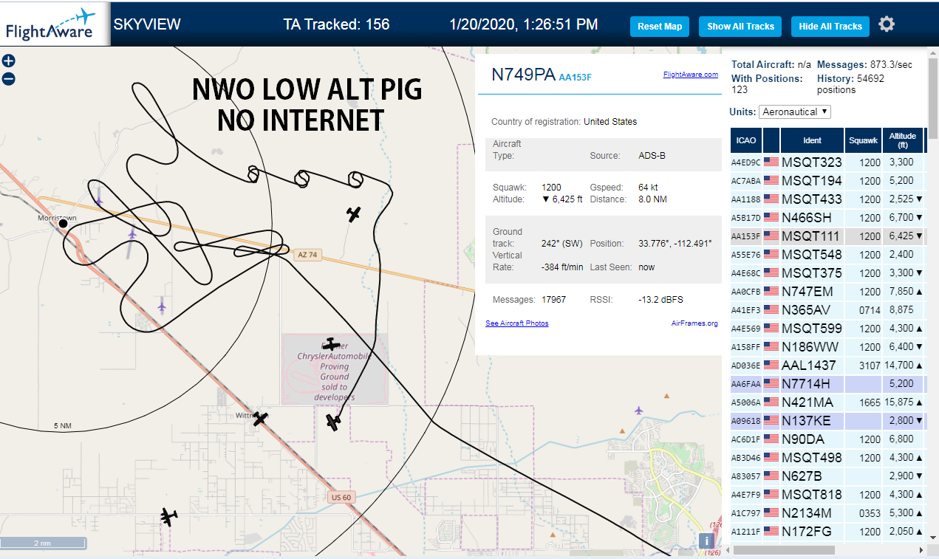Select N186WW row in aircraft table
The width and height of the screenshot is (939, 559).
[x=827, y=346]
